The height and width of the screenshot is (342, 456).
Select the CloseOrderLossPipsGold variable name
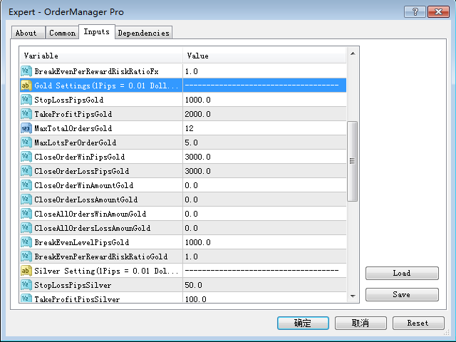click(82, 171)
